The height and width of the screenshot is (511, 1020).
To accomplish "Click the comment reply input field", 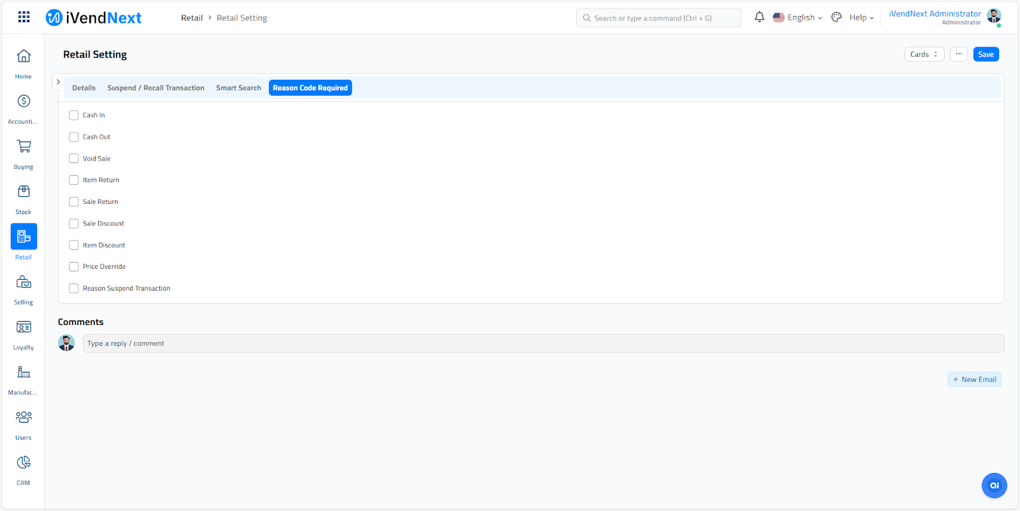I will (x=543, y=343).
